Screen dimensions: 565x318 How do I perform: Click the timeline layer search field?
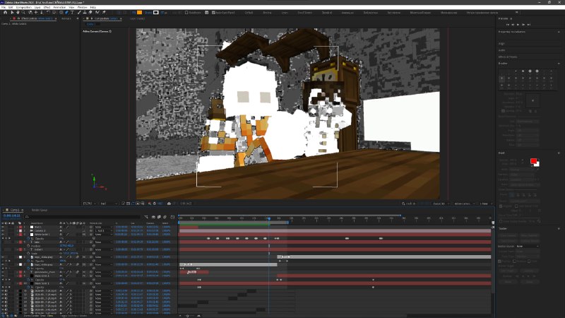83,217
